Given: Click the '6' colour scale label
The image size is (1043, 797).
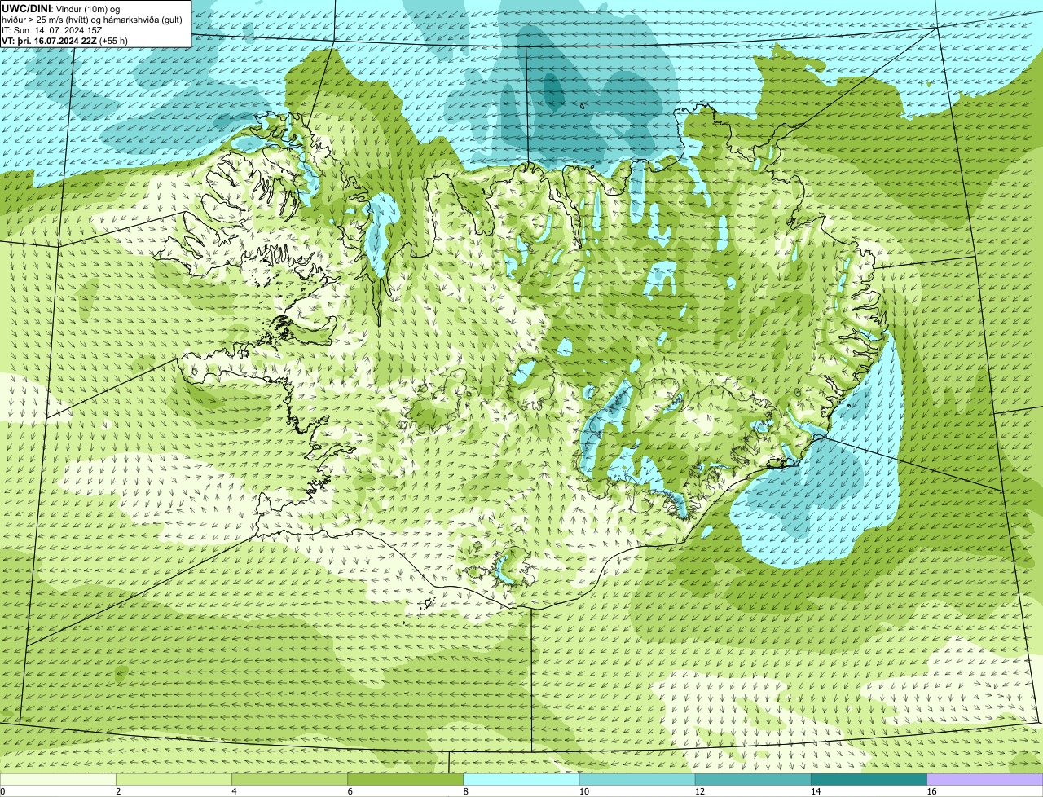Looking at the screenshot, I should tap(350, 791).
